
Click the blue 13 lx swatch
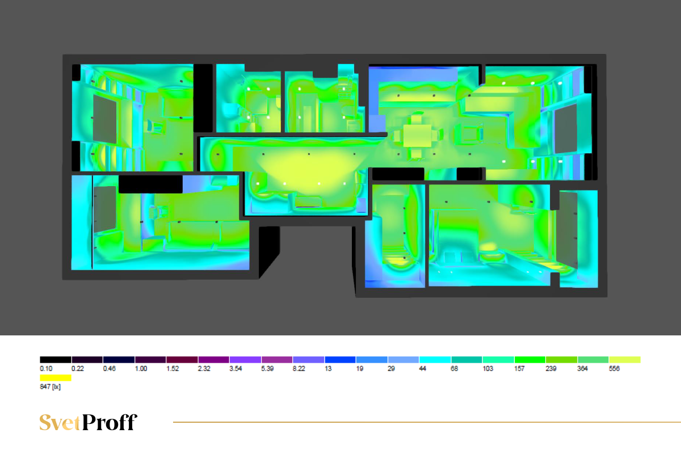[x=340, y=360]
